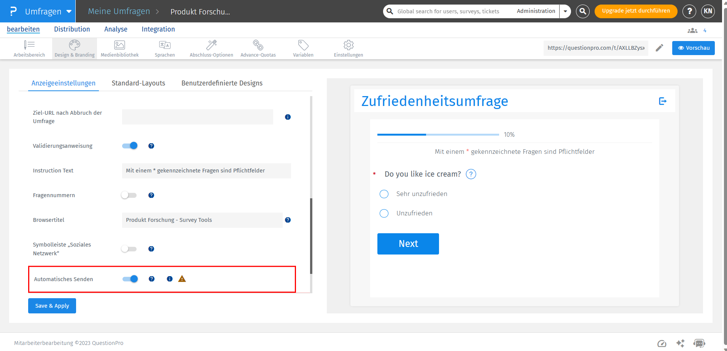Select the Anzeigeeinstellungen tab
This screenshot has width=727, height=351.
click(64, 83)
